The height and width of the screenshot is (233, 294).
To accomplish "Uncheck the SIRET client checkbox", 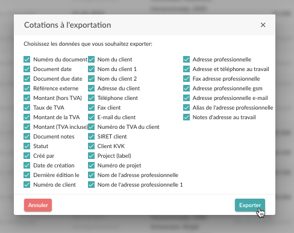I will [91, 137].
